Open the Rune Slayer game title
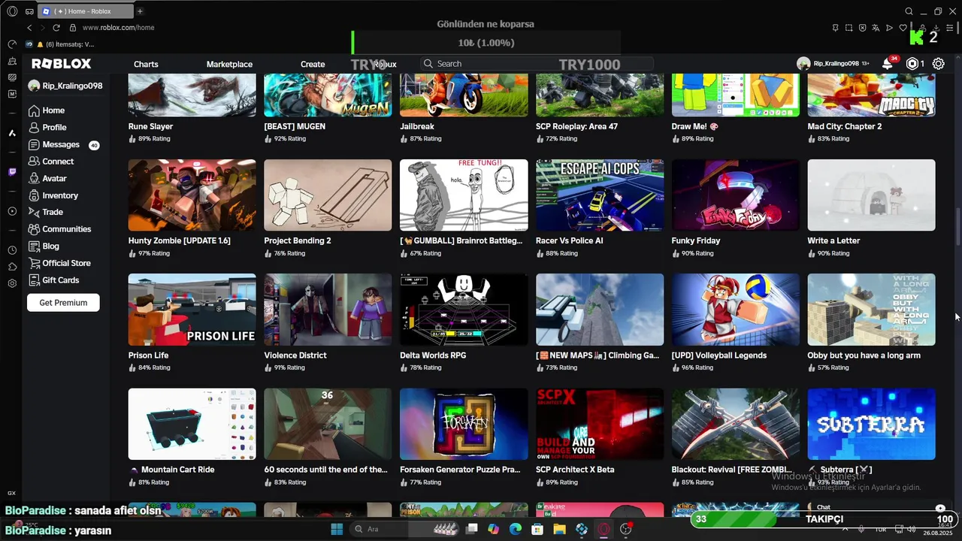The image size is (962, 541). click(x=150, y=126)
